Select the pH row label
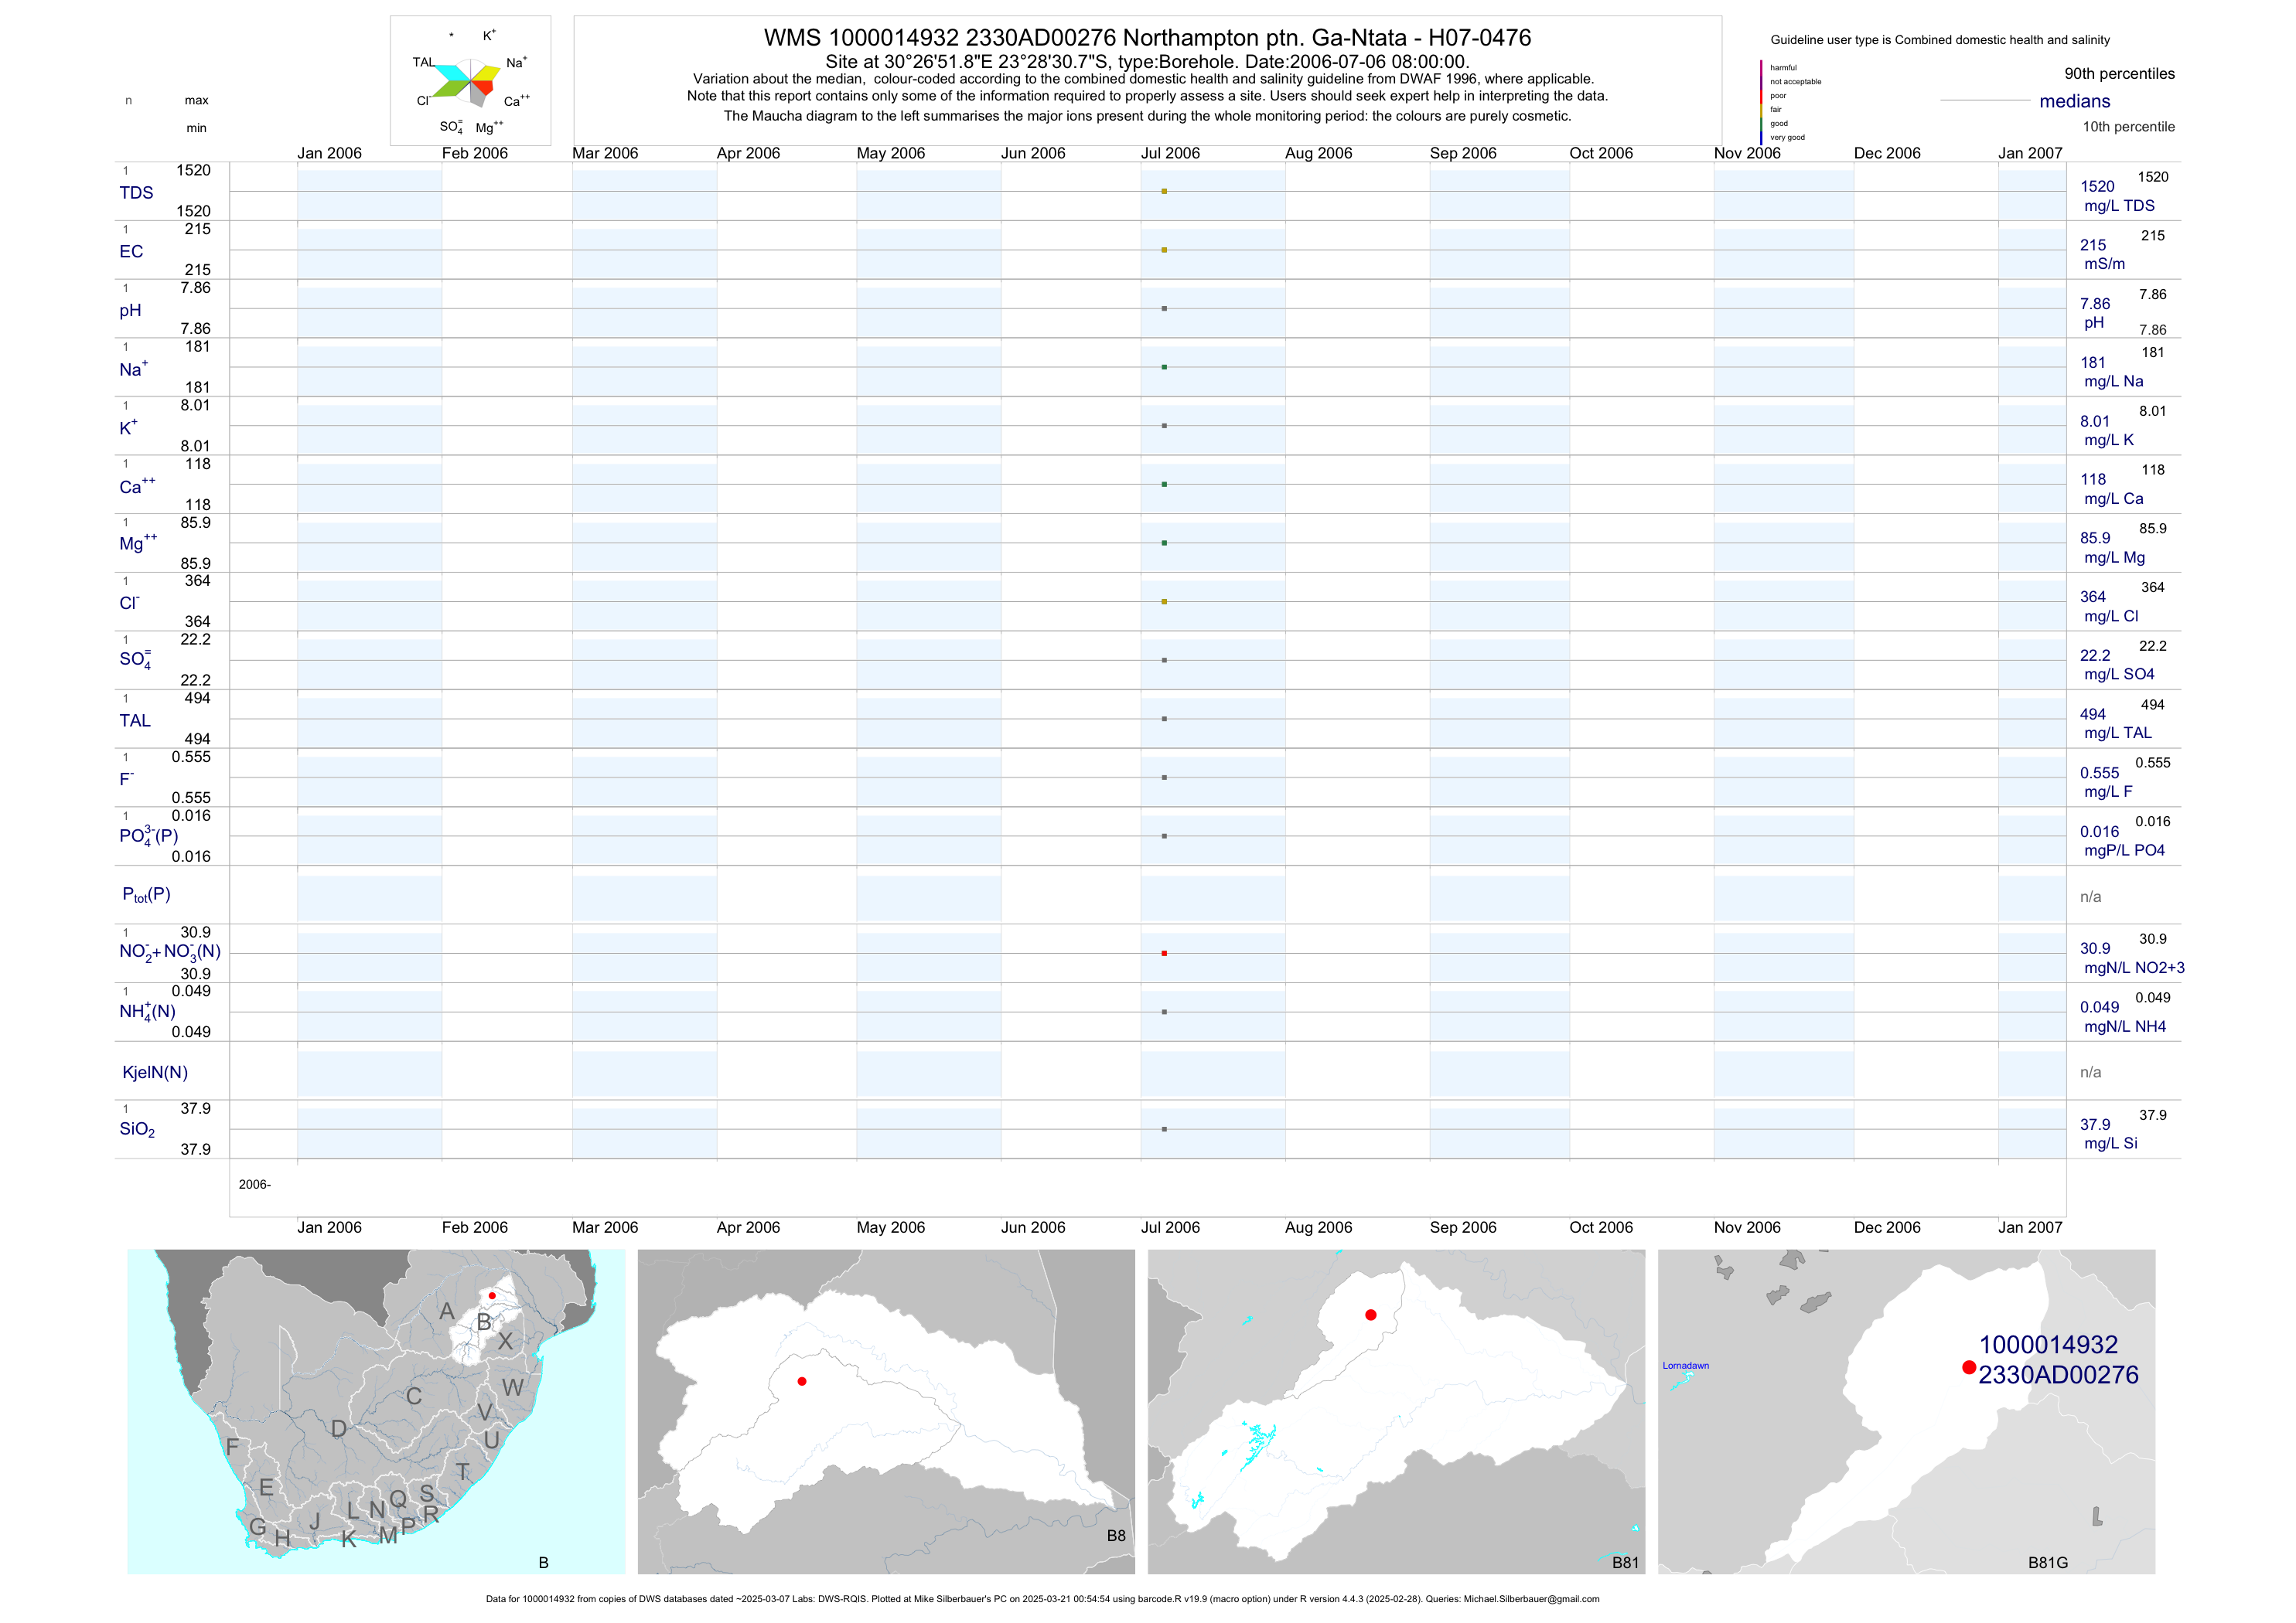 pyautogui.click(x=130, y=311)
